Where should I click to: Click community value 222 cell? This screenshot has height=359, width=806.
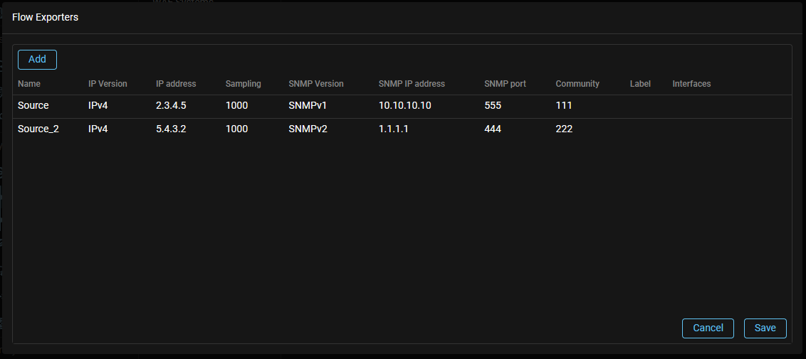click(564, 129)
